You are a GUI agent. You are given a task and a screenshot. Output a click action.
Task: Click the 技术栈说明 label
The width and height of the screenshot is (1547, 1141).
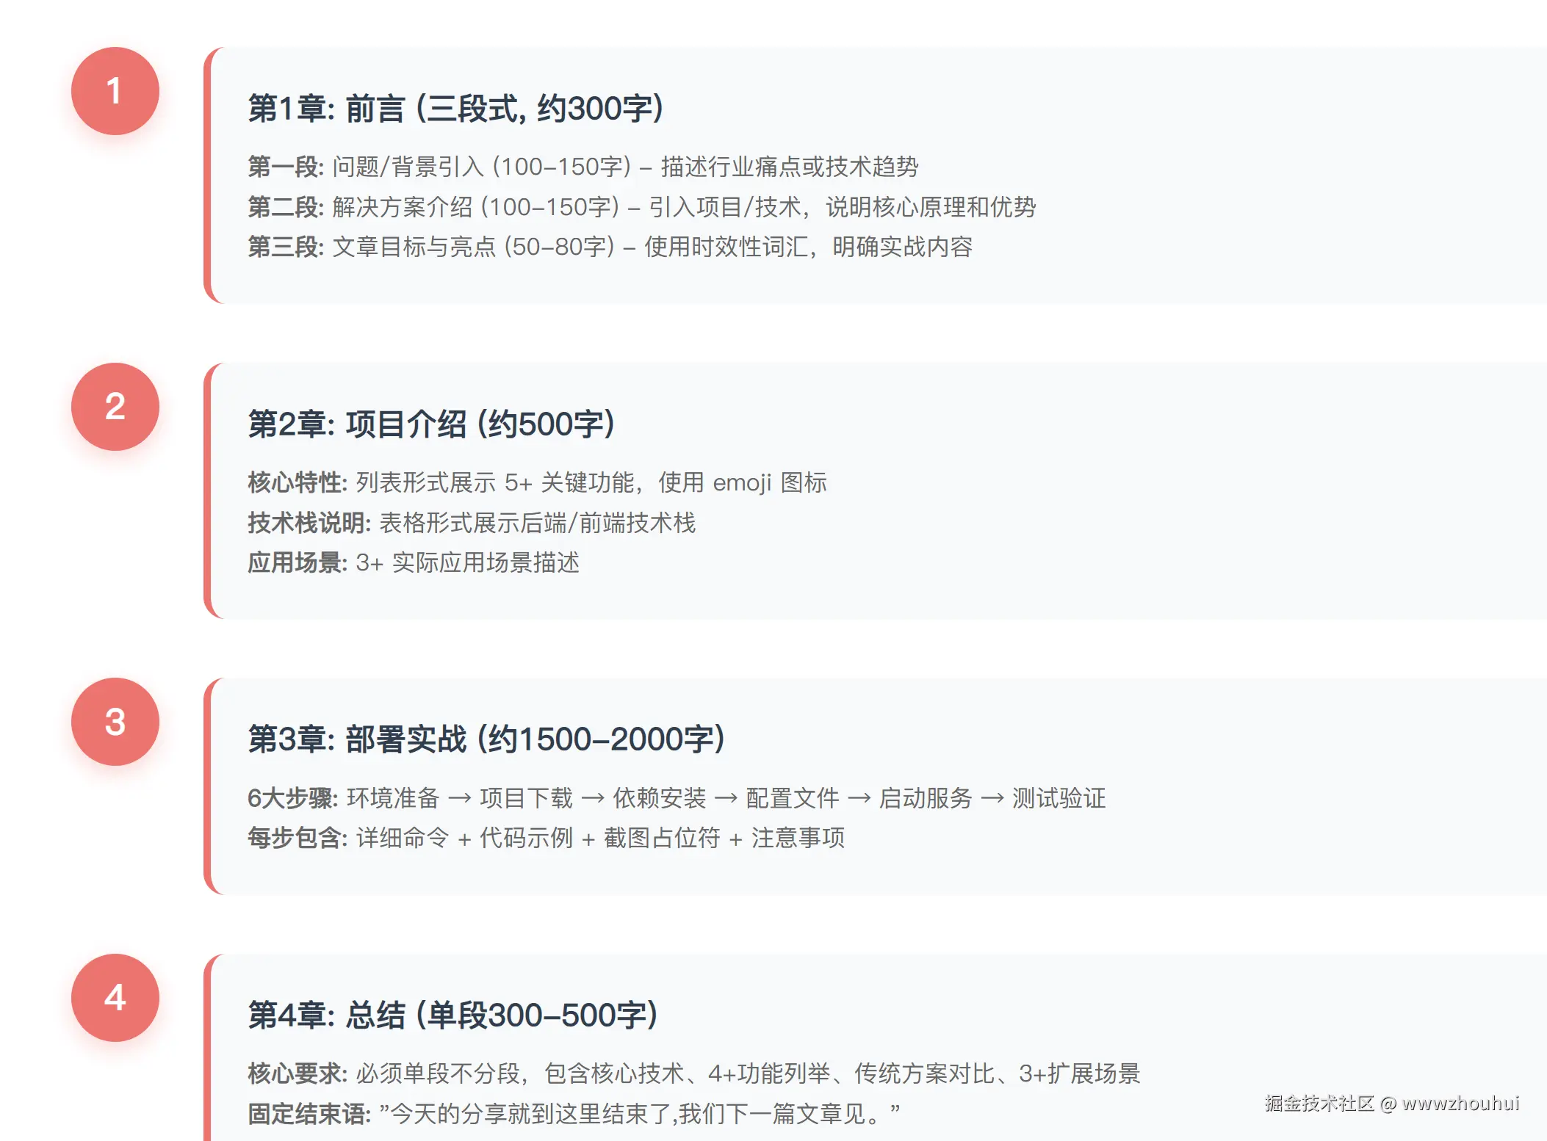[x=309, y=523]
